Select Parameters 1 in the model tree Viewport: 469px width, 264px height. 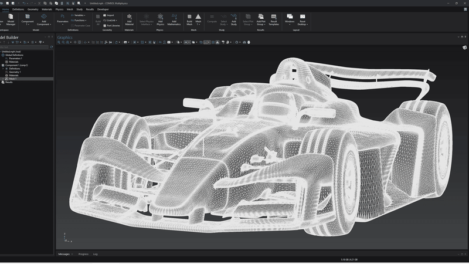[x=15, y=58]
